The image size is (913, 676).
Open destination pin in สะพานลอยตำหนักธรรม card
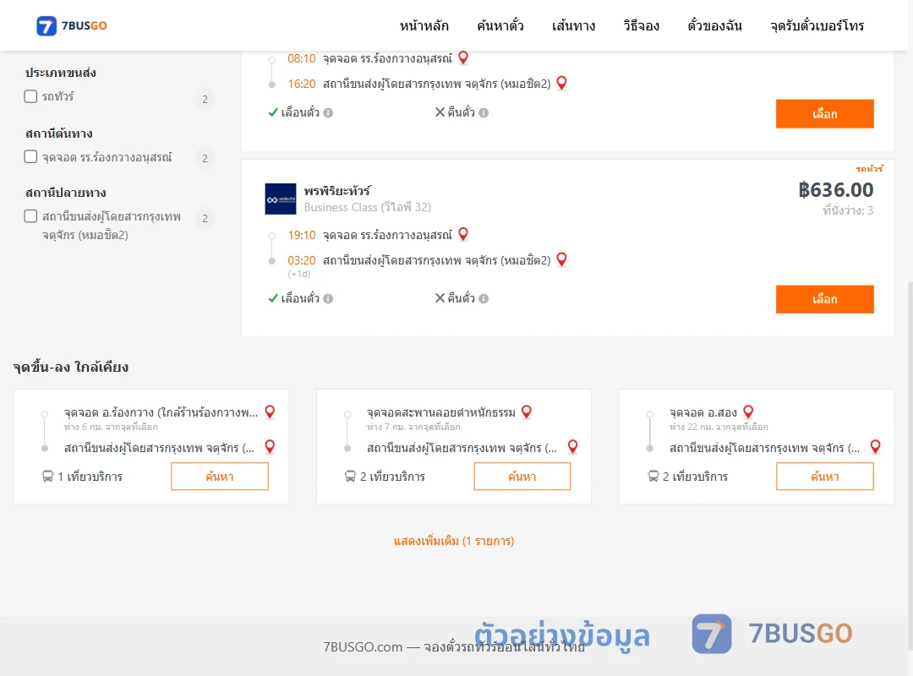click(573, 447)
